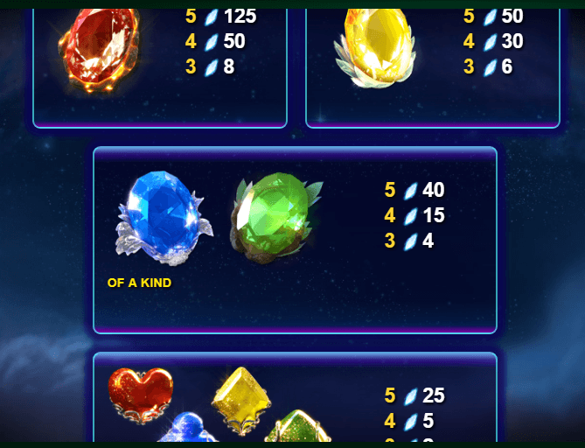Click the blue/green gems 40 payout value
This screenshot has width=585, height=448.
tap(433, 190)
